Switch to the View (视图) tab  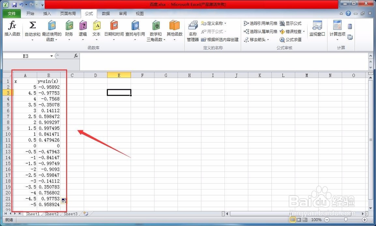pyautogui.click(x=139, y=14)
